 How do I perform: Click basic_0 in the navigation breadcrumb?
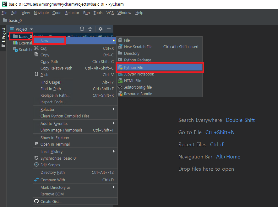point(15,20)
